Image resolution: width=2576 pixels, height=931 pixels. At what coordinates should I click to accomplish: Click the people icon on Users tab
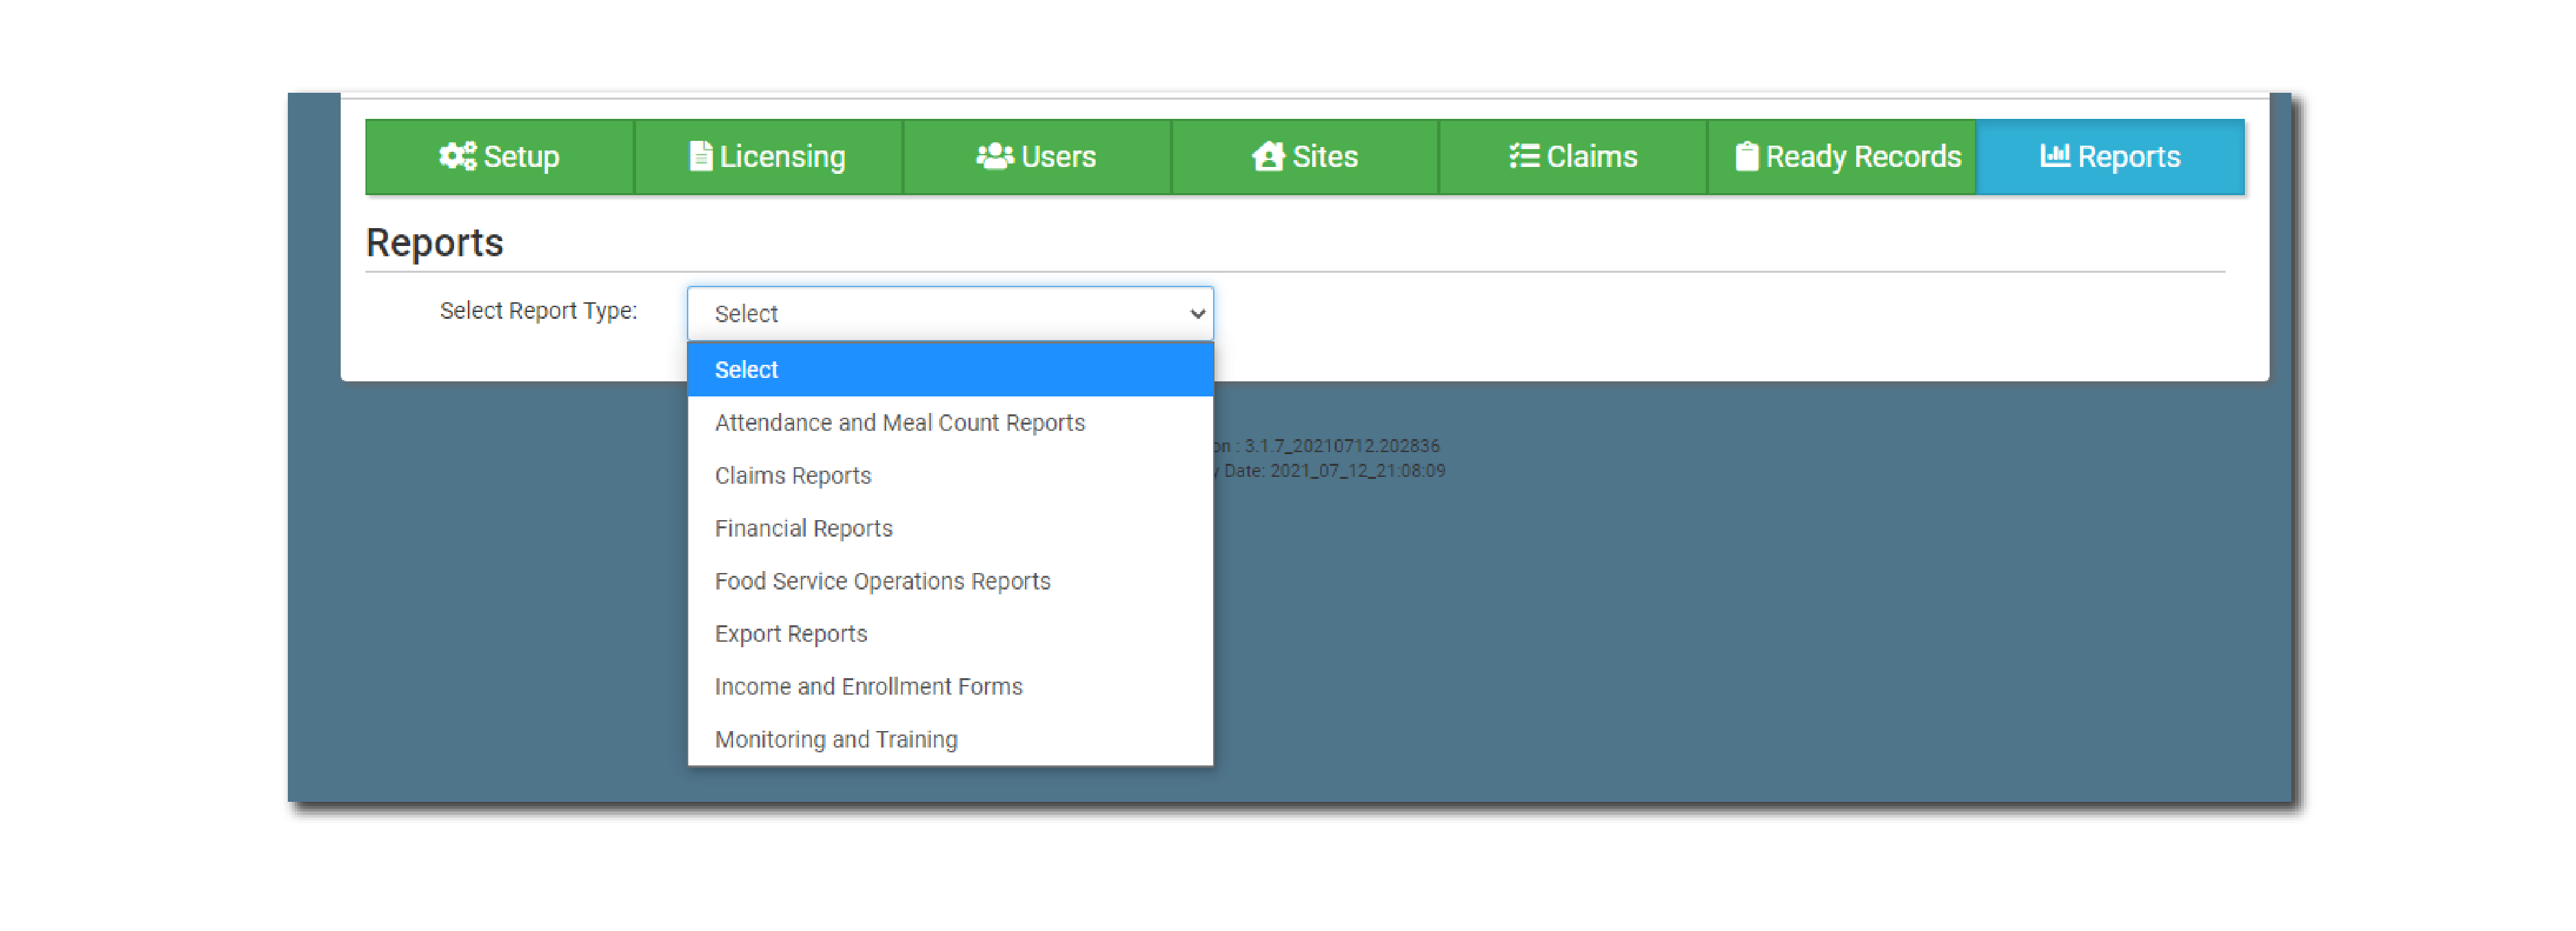994,156
